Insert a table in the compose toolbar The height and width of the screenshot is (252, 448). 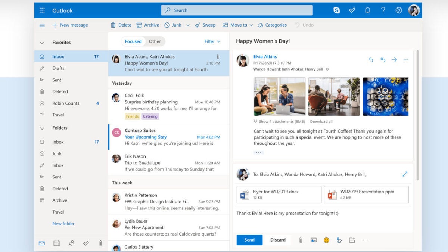pos(352,240)
